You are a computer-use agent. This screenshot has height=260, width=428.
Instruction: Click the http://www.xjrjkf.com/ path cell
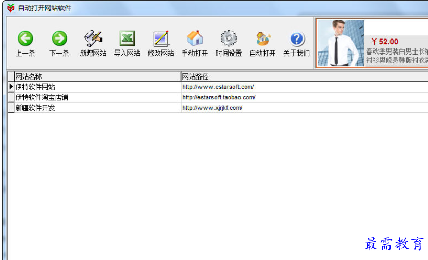coord(305,108)
